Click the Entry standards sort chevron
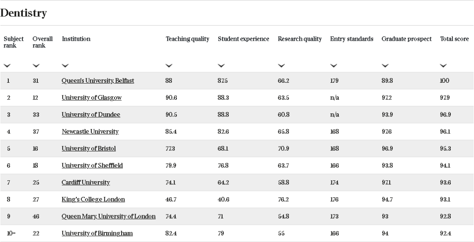This screenshot has width=474, height=242. (x=334, y=66)
